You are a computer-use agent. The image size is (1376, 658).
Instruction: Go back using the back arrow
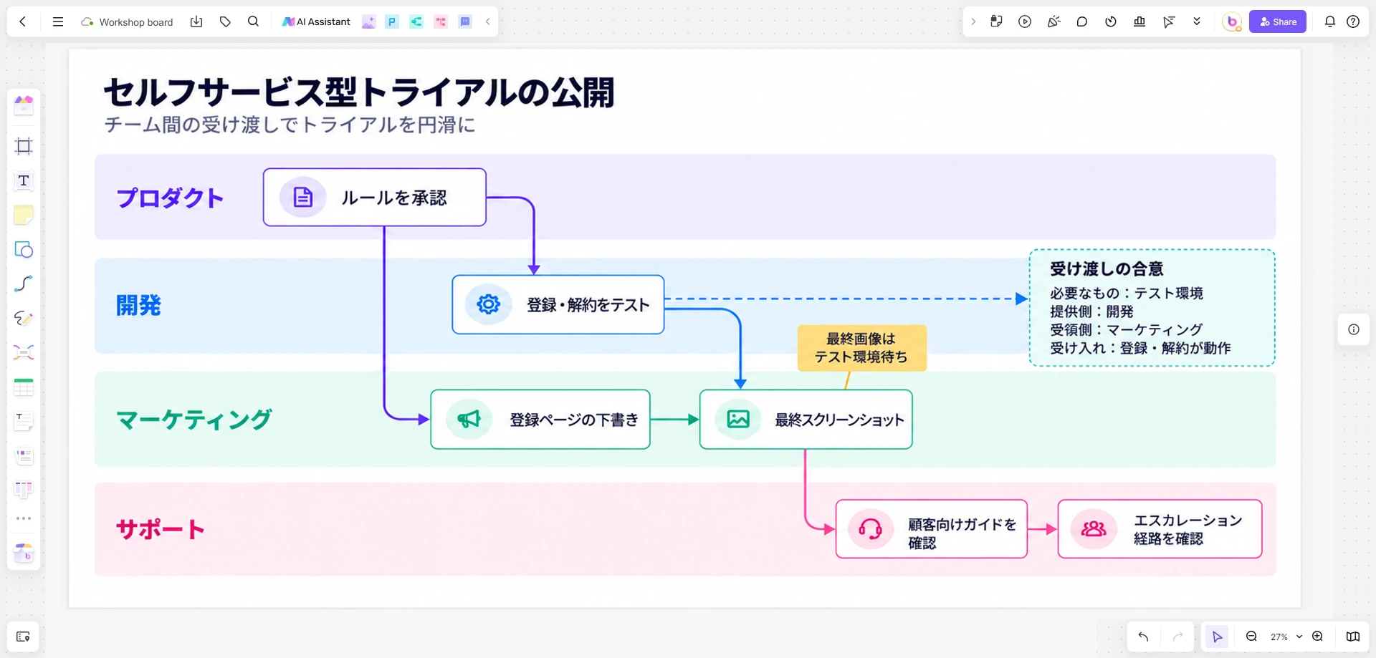pyautogui.click(x=23, y=21)
